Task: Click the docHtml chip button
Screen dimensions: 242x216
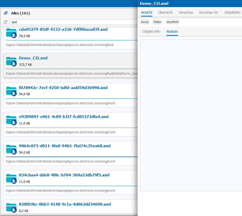Action: [172, 22]
